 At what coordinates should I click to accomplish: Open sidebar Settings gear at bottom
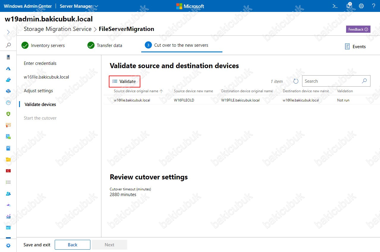click(x=8, y=245)
